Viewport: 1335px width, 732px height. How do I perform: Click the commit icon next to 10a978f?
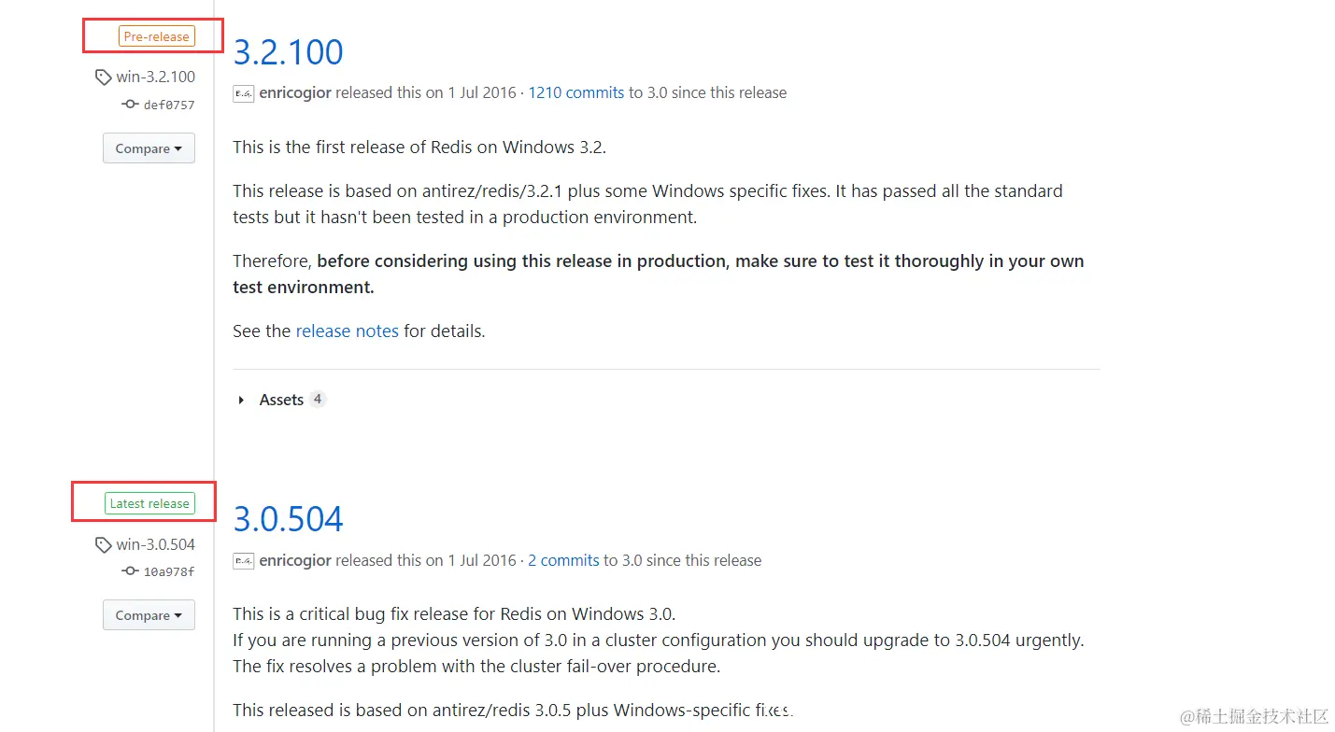click(130, 571)
